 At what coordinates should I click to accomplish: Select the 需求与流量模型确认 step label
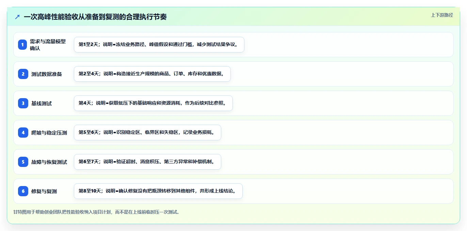(x=48, y=45)
